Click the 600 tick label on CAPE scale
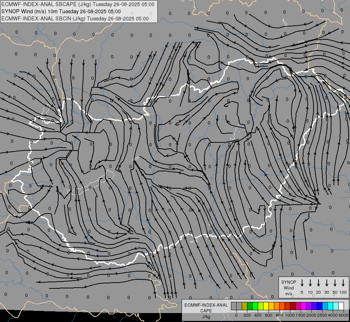Screen dimensions: 350x322 pos(268,315)
